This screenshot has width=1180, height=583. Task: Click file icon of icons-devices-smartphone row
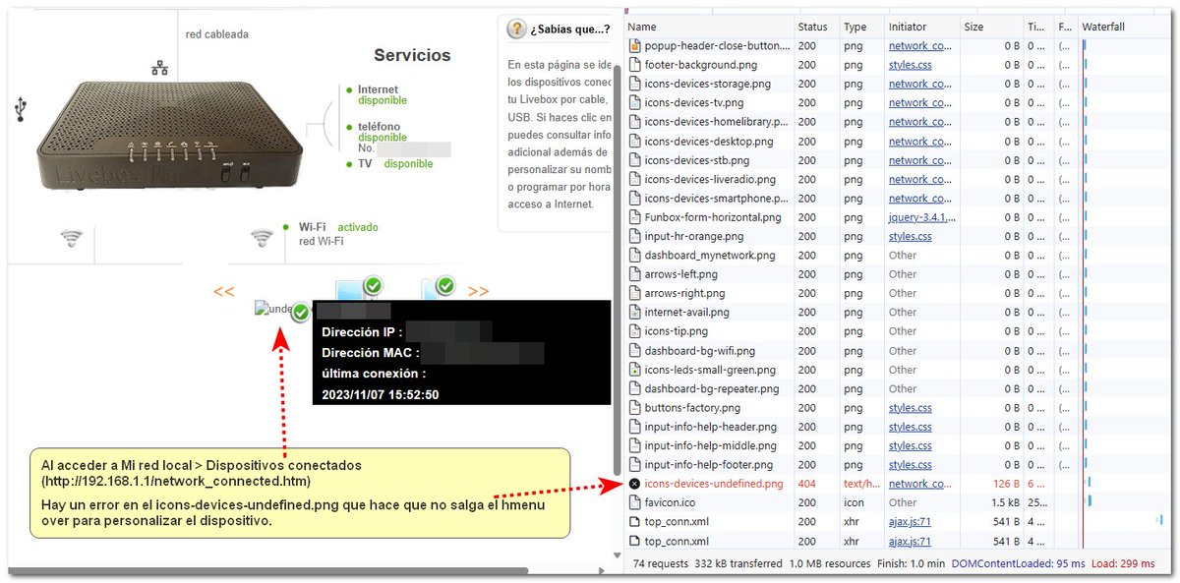pos(634,198)
